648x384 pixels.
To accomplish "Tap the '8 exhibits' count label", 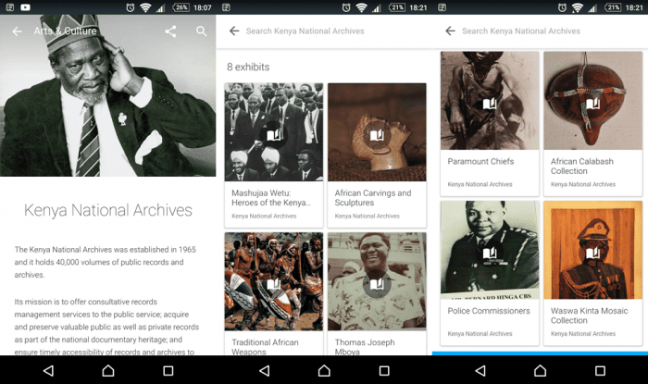I will pyautogui.click(x=248, y=67).
